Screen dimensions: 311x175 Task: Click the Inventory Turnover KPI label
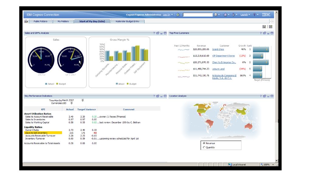tap(35, 139)
